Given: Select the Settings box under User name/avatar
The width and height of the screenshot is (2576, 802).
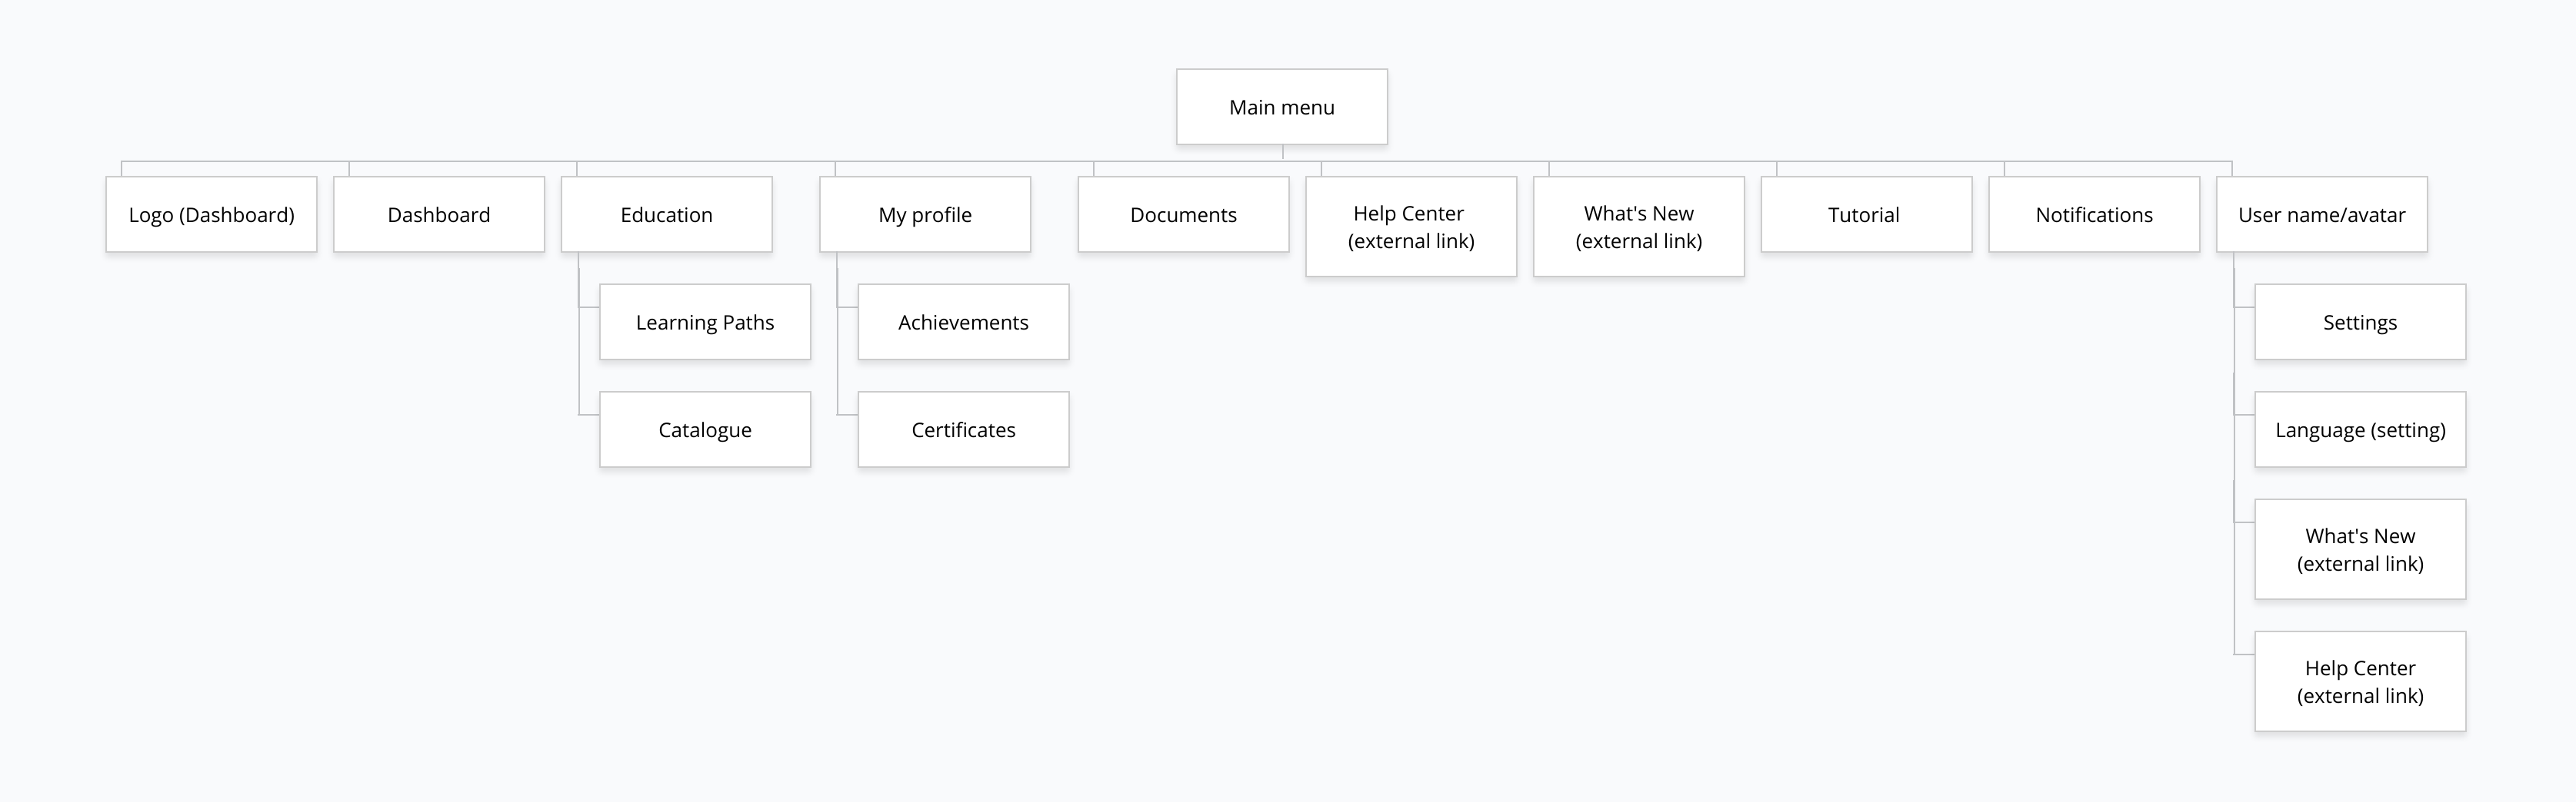Looking at the screenshot, I should pos(2360,322).
